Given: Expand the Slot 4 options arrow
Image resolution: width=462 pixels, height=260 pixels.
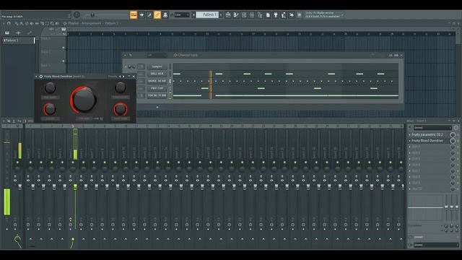Looking at the screenshot, I should 409,152.
